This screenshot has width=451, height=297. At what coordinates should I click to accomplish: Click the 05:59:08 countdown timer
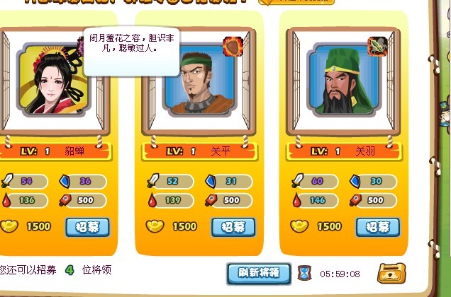point(340,274)
